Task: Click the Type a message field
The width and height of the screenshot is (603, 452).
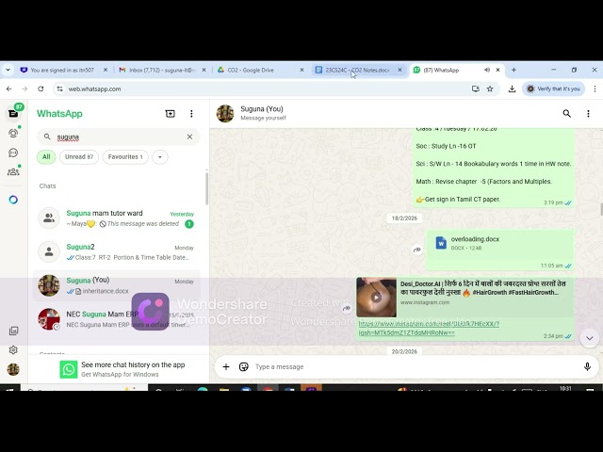Action: (416, 366)
